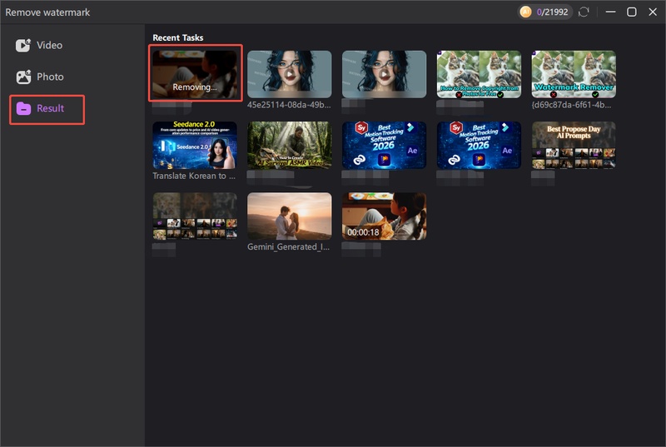Viewport: 666px width, 447px height.
Task: Click the Video icon in the sidebar
Action: [x=23, y=45]
